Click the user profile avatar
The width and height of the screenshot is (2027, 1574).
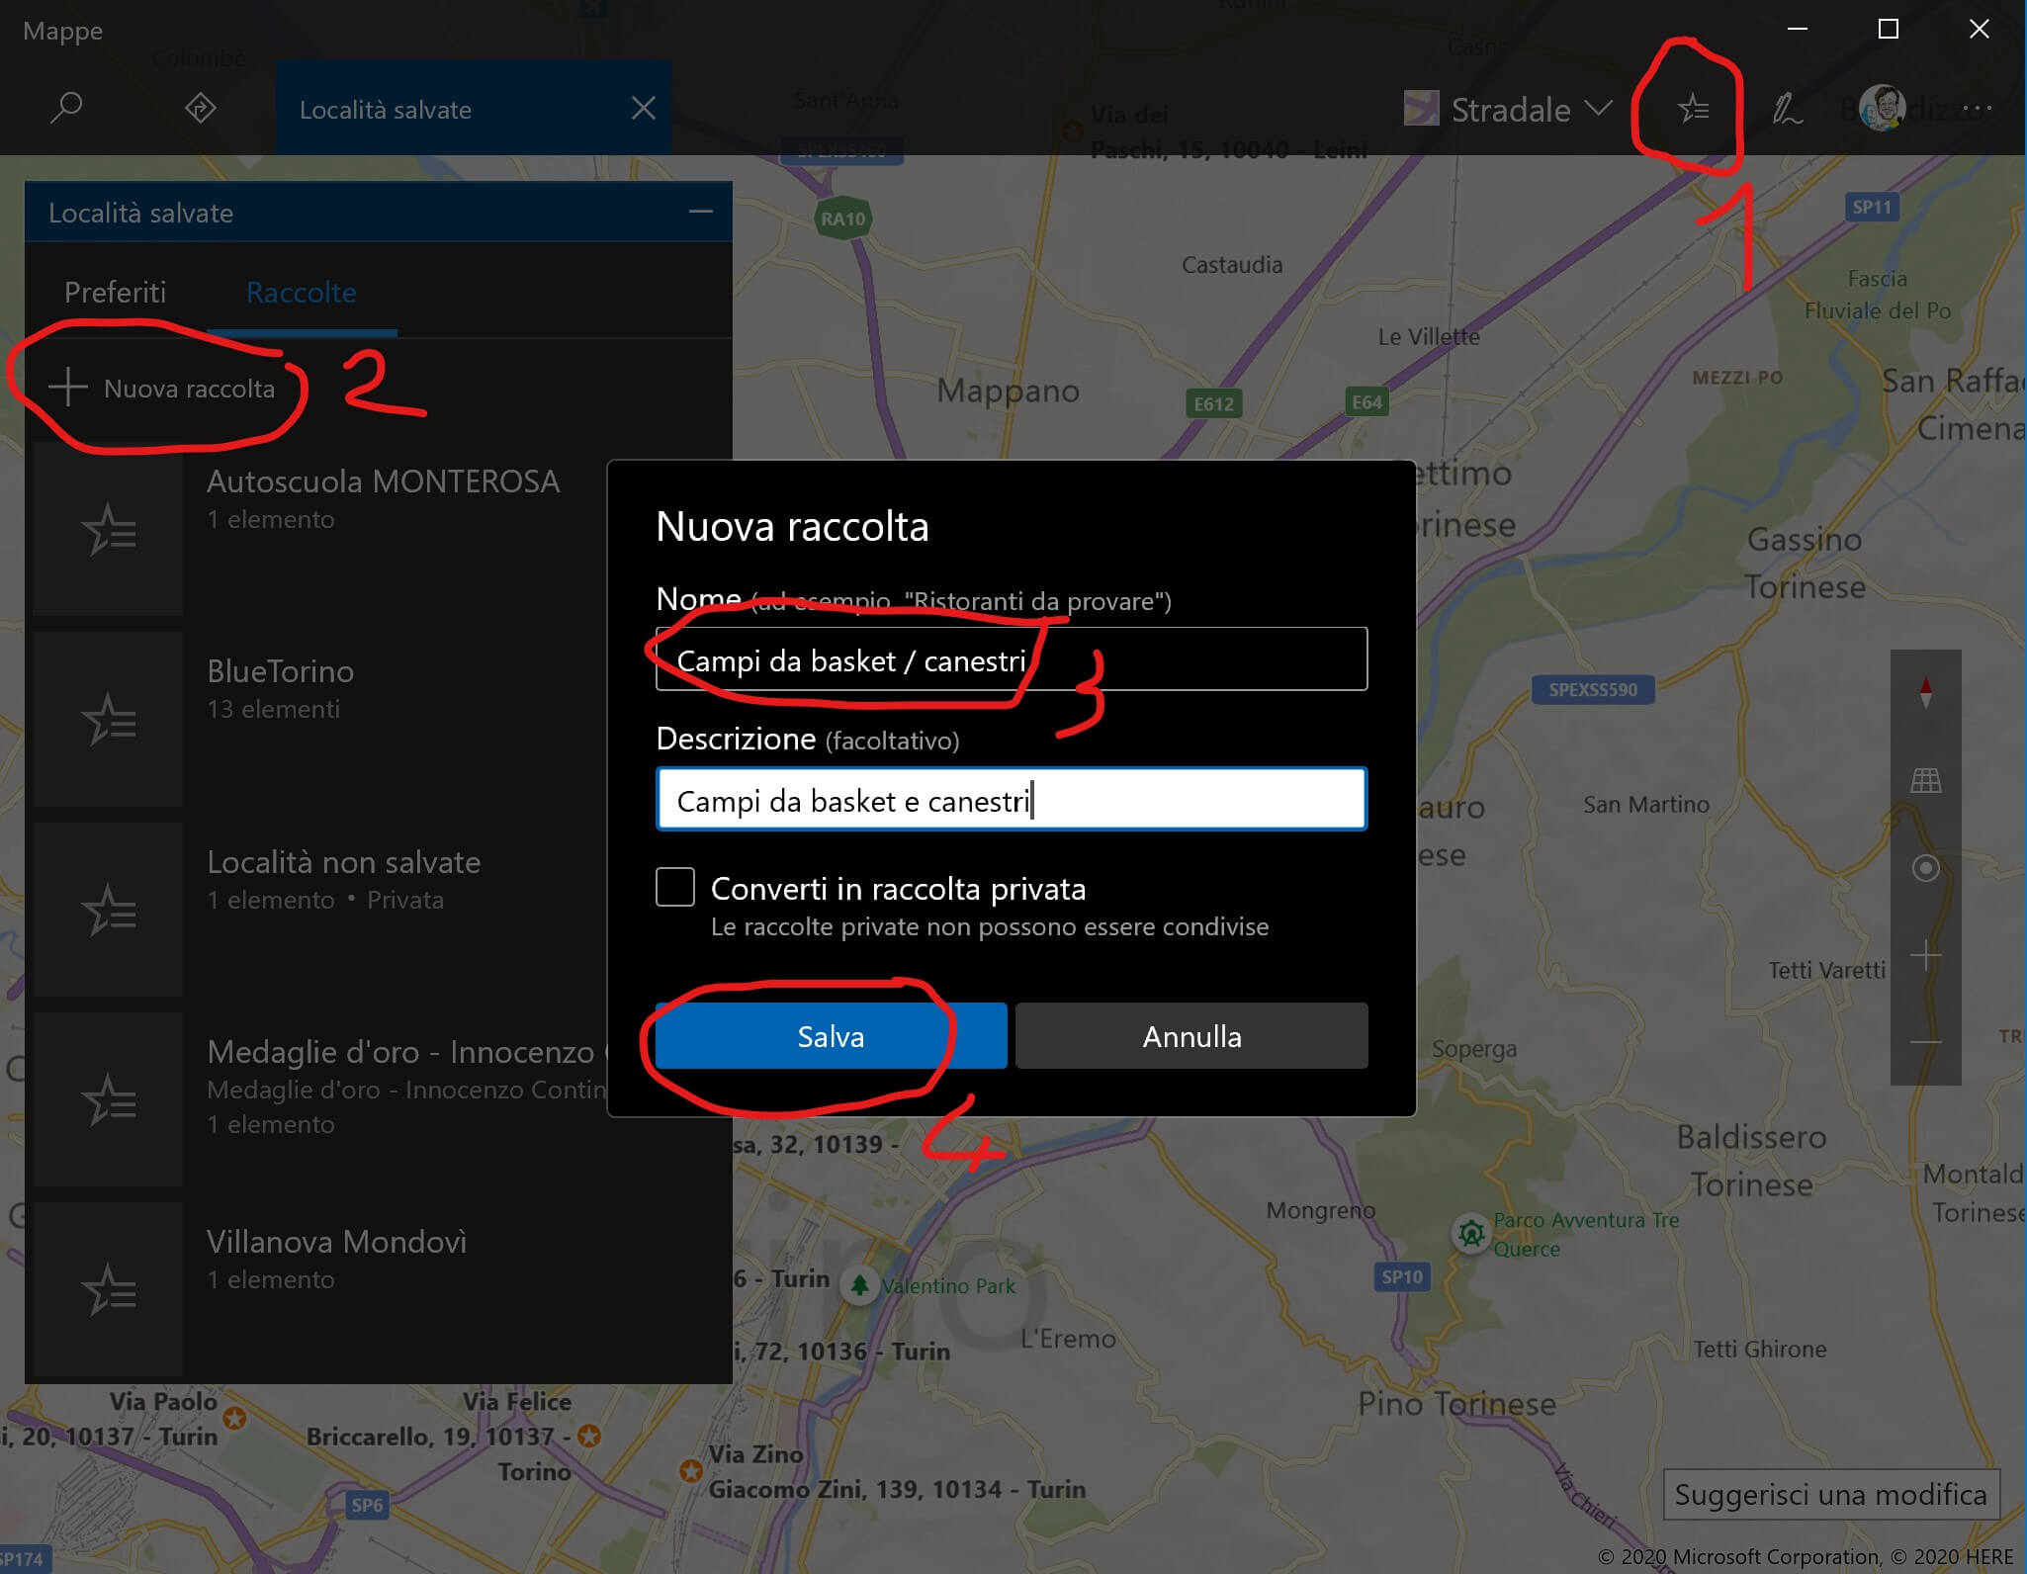pyautogui.click(x=1881, y=108)
